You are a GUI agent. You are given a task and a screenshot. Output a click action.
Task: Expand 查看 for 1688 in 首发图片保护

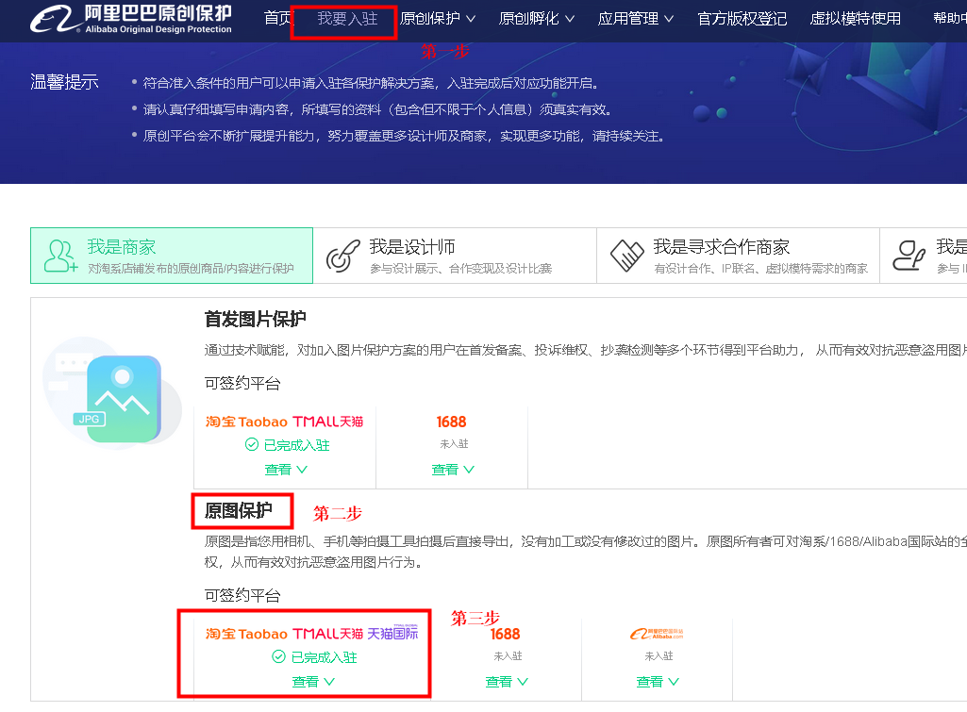[x=453, y=470]
